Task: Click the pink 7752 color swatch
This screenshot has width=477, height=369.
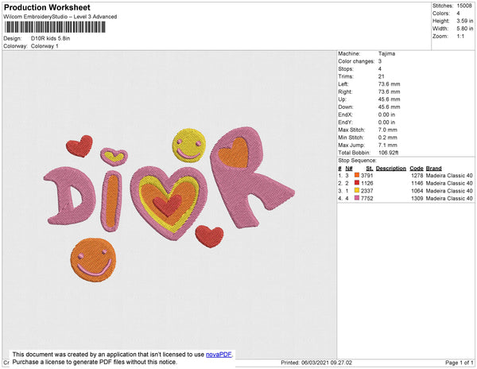Action: coord(357,198)
